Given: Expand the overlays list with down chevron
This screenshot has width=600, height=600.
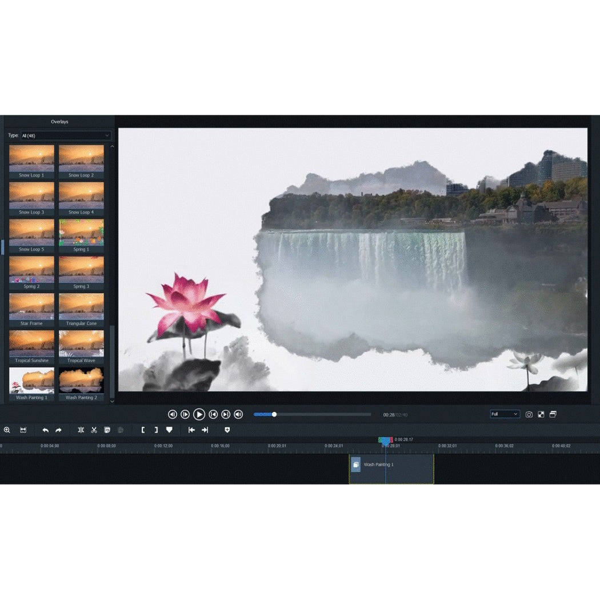Looking at the screenshot, I should coord(112,402).
